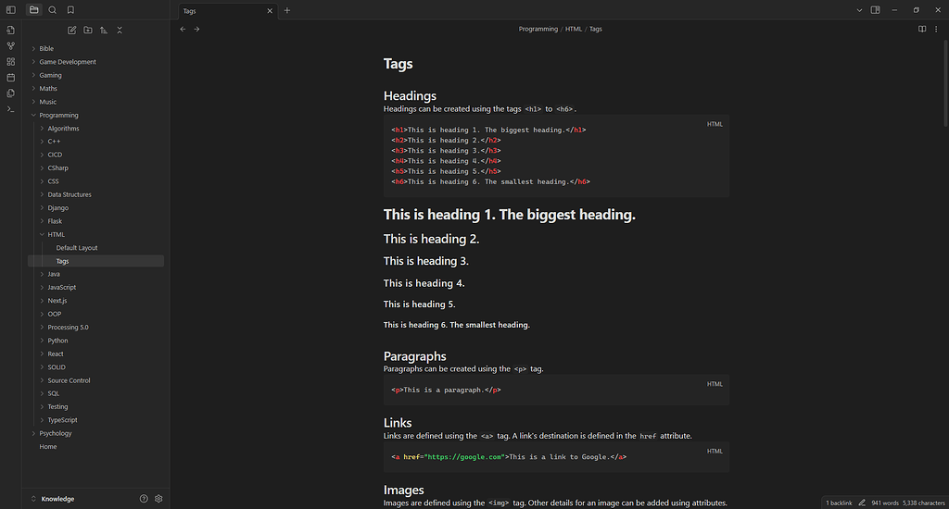
Task: Click the 5,338 characters status entry
Action: [x=924, y=503]
